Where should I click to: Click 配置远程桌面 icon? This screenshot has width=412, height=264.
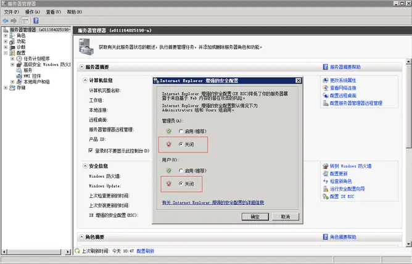(326, 96)
